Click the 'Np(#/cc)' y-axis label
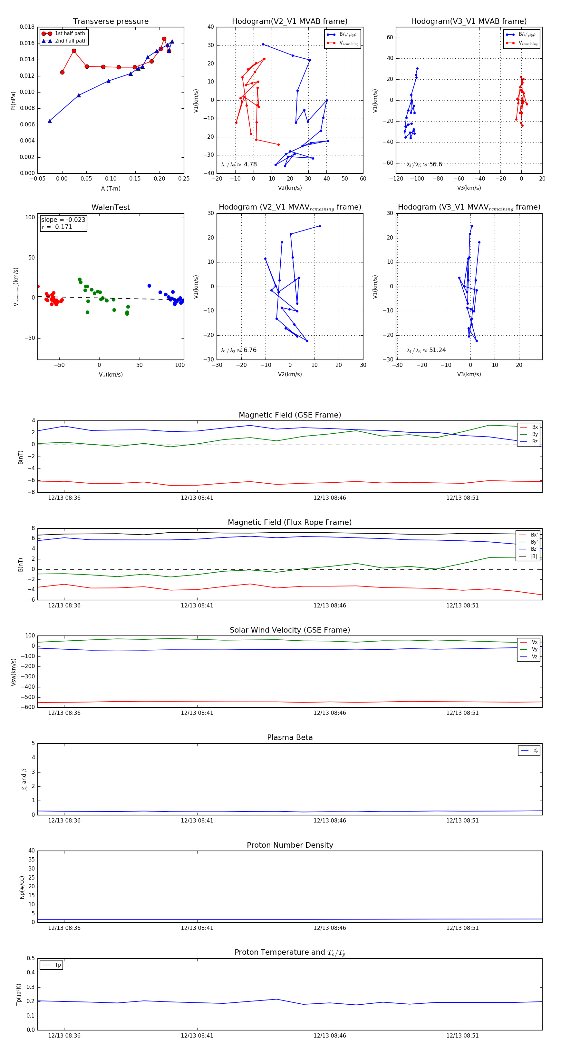 click(22, 887)
